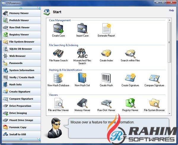
Task: Select Registry Viewer in the sidebar
Action: (x=21, y=34)
